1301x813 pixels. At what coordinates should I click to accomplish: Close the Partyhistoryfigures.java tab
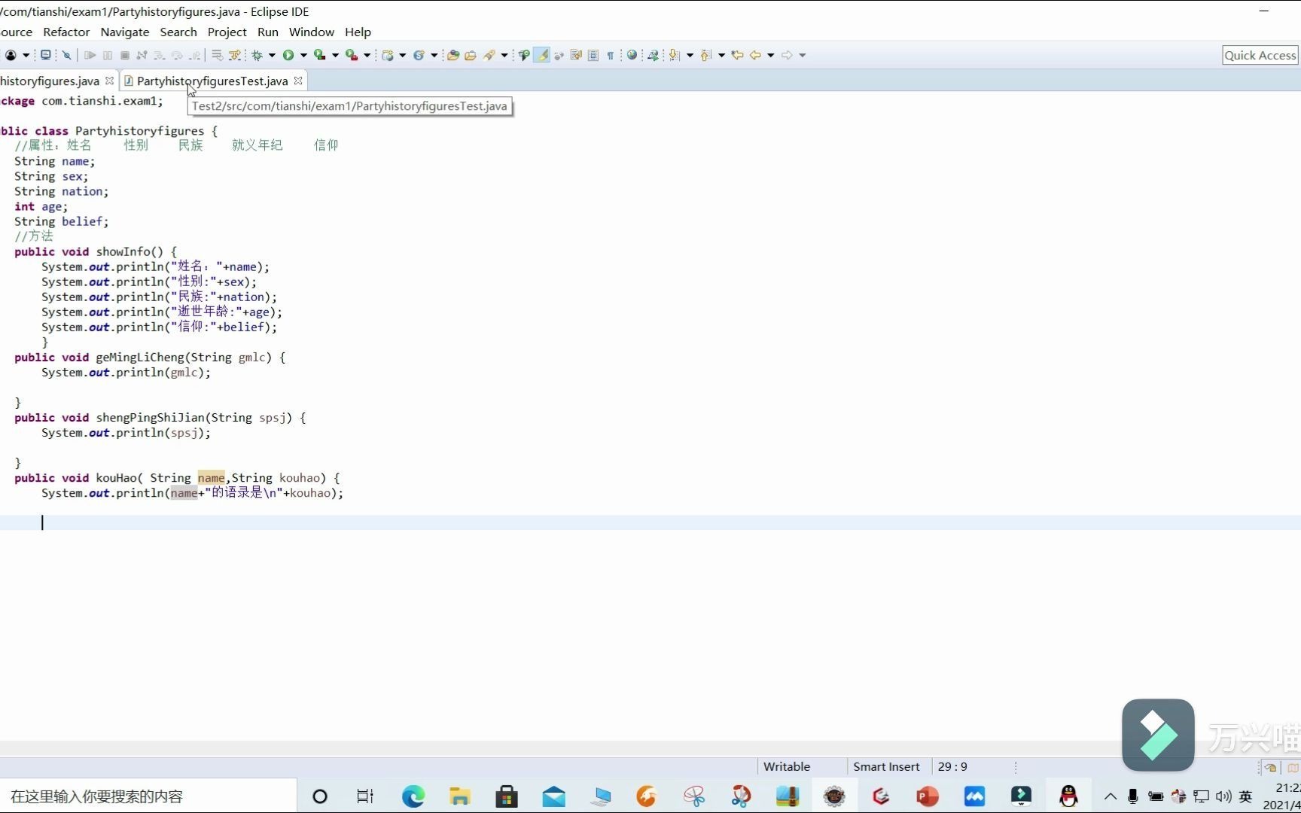tap(109, 81)
